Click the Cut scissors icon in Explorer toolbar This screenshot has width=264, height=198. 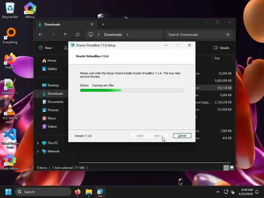pos(66,48)
